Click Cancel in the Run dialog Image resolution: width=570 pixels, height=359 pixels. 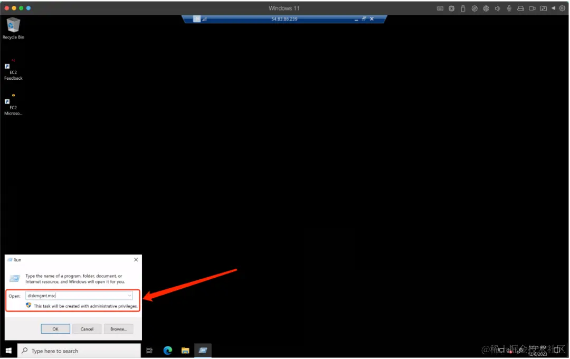(x=87, y=329)
